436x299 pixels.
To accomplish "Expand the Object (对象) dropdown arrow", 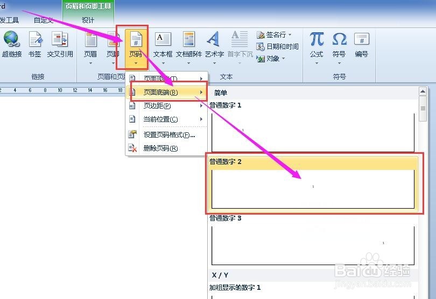I will point(283,59).
